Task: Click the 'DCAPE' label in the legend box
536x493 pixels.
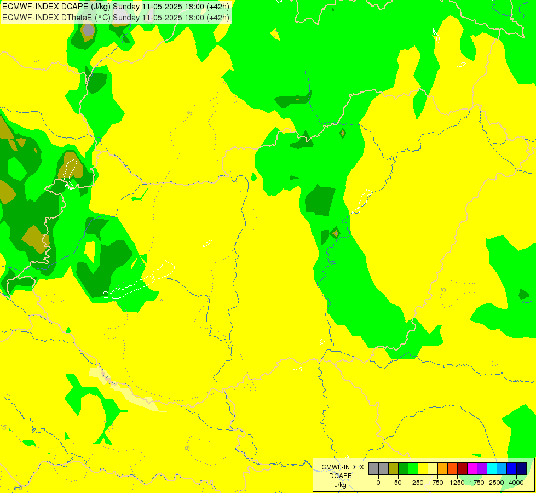Action: pyautogui.click(x=341, y=476)
